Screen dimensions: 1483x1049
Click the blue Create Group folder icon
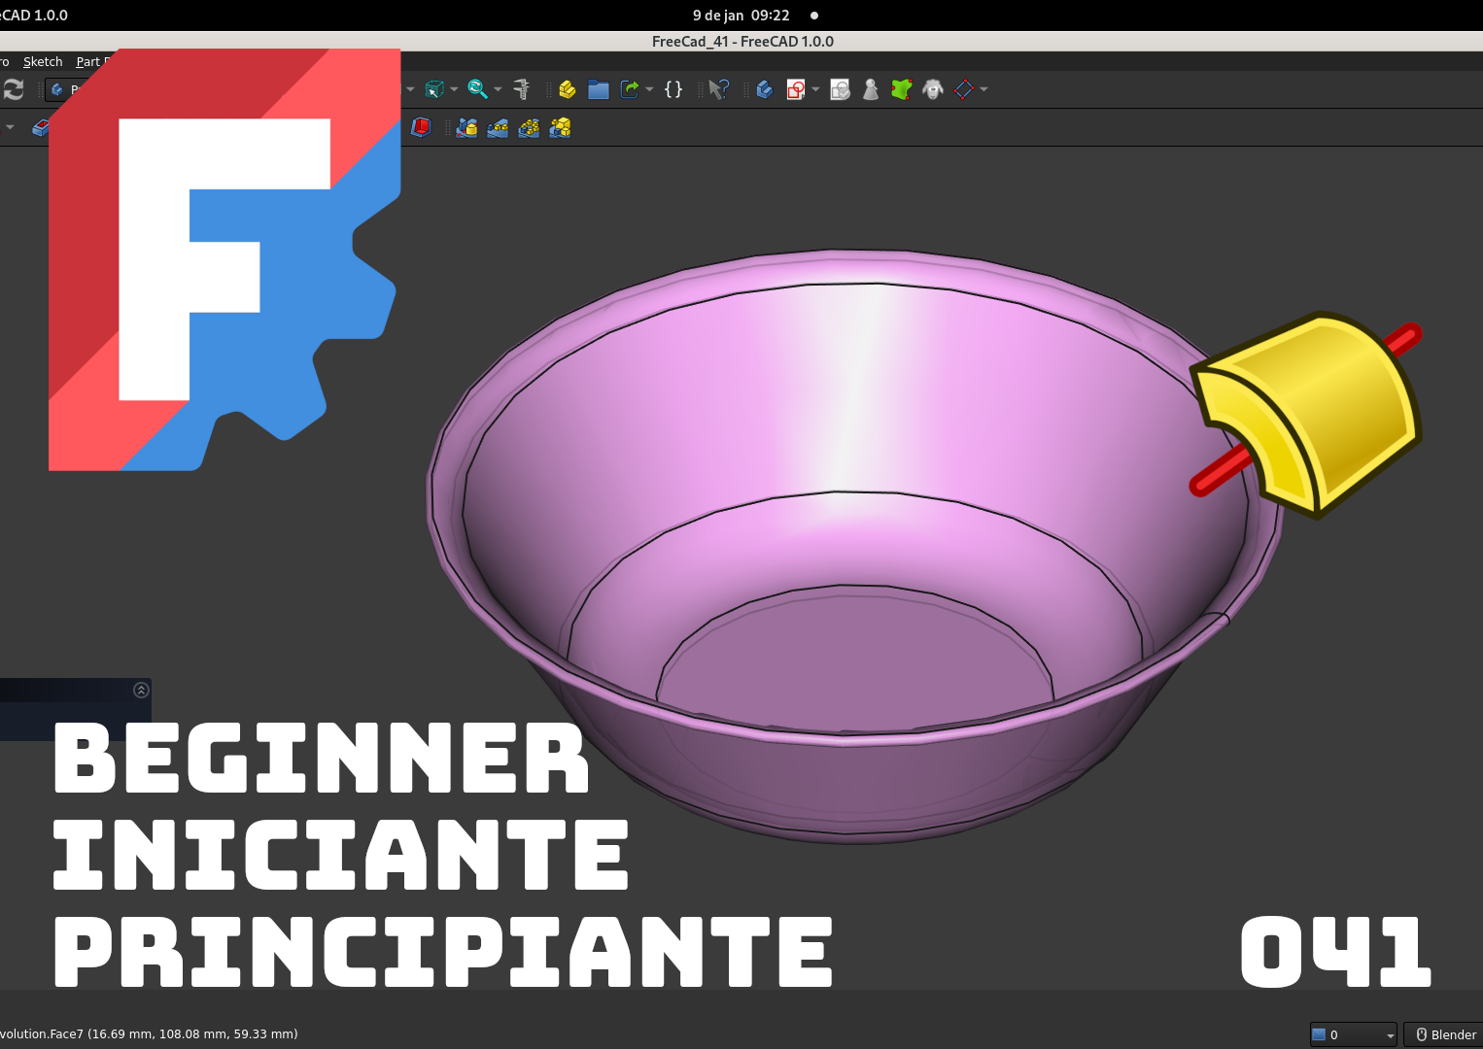pos(599,89)
